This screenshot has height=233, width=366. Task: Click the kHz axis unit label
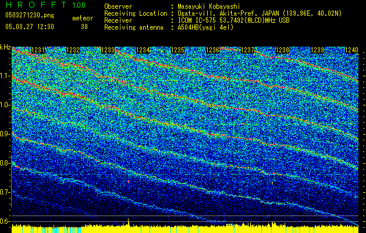click(5, 47)
